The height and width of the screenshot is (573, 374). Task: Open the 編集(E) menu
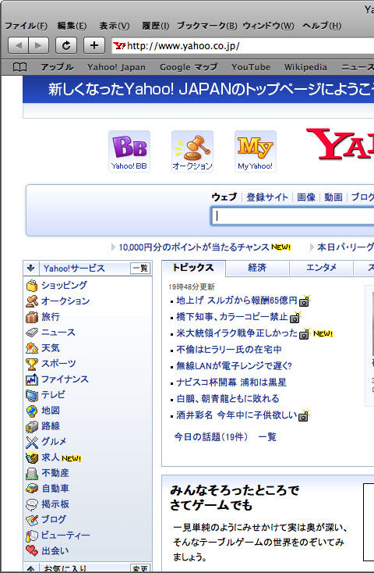[72, 26]
